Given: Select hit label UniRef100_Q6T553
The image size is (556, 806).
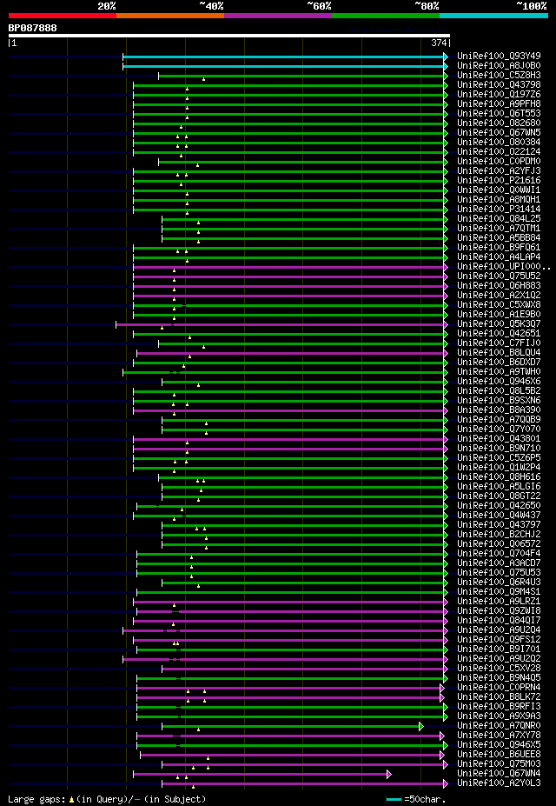Looking at the screenshot, I should (x=499, y=113).
